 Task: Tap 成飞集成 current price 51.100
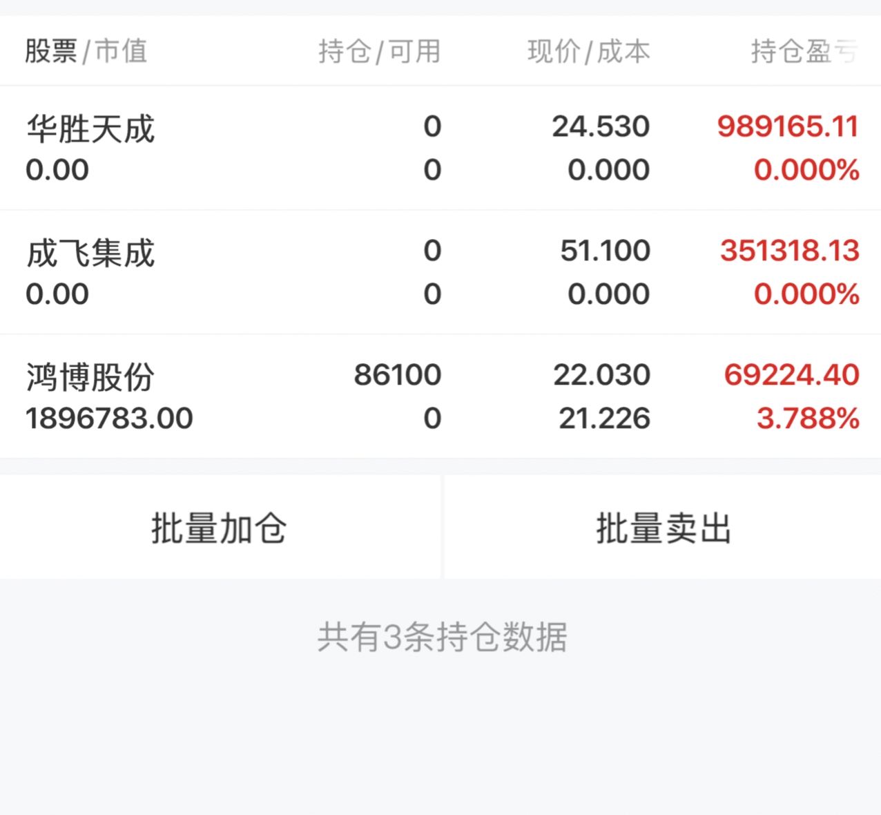[x=605, y=251]
